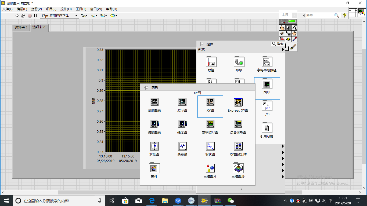Select the text editing tool (A)

[294, 27]
